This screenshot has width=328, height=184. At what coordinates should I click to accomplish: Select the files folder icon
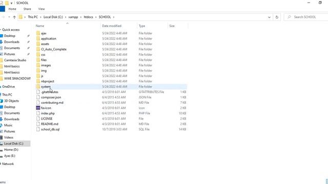click(x=38, y=60)
